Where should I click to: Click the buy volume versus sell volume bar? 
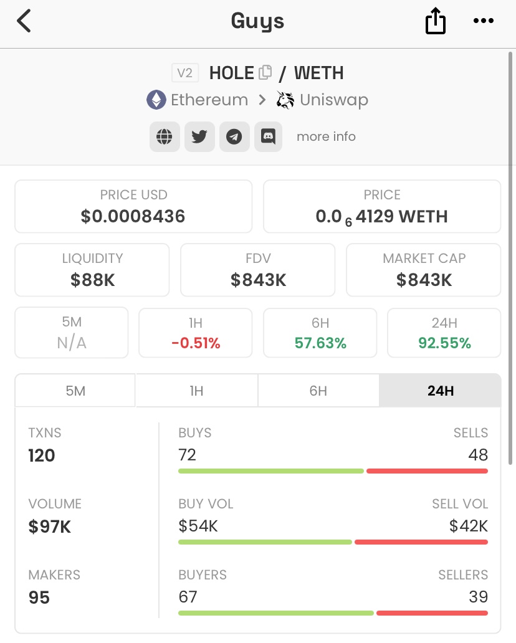click(333, 542)
